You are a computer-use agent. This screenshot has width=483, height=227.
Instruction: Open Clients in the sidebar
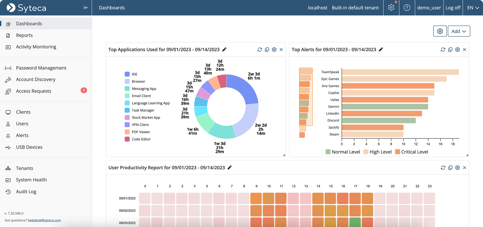46,112
